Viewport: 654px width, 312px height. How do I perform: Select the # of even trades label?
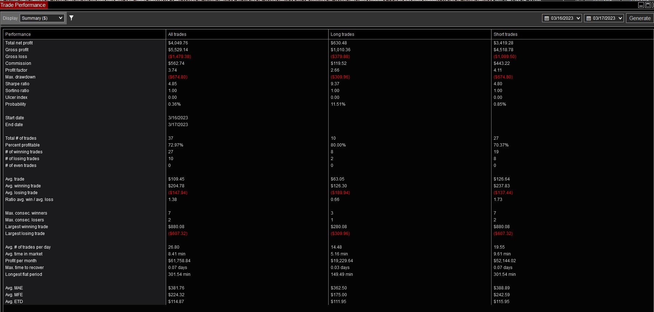coord(21,165)
